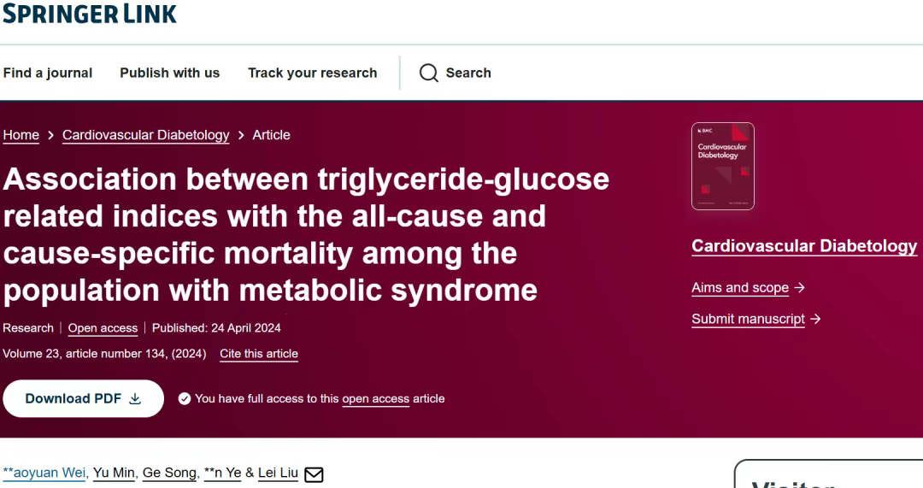Image resolution: width=923 pixels, height=488 pixels.
Task: Click the arrow beside Aims and scope
Action: 799,288
